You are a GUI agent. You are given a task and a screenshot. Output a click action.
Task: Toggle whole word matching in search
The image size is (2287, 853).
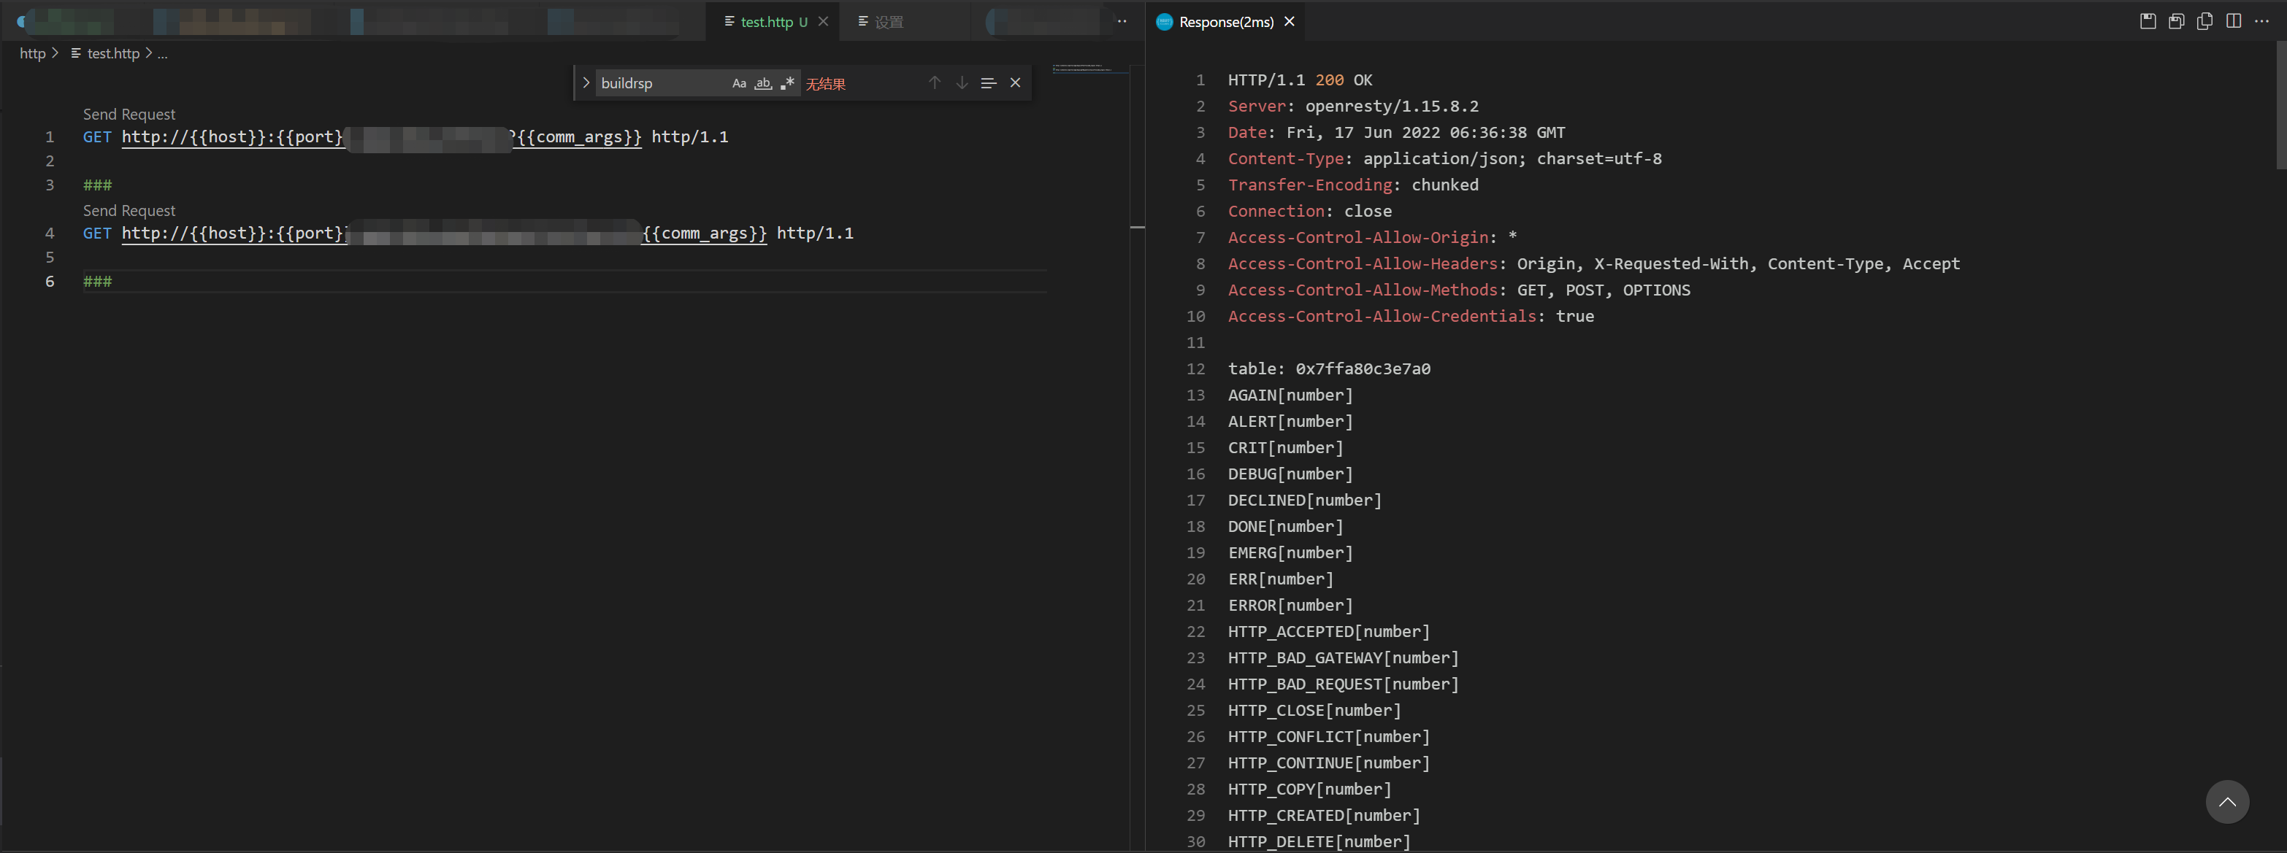(762, 82)
